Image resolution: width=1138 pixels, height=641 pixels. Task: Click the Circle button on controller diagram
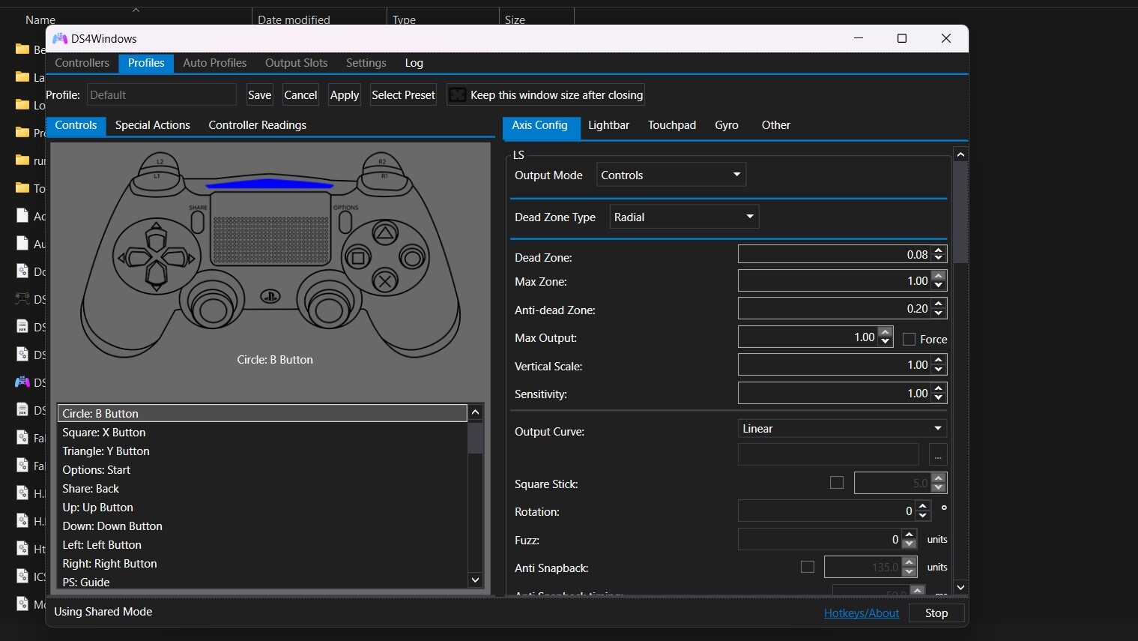[411, 258]
